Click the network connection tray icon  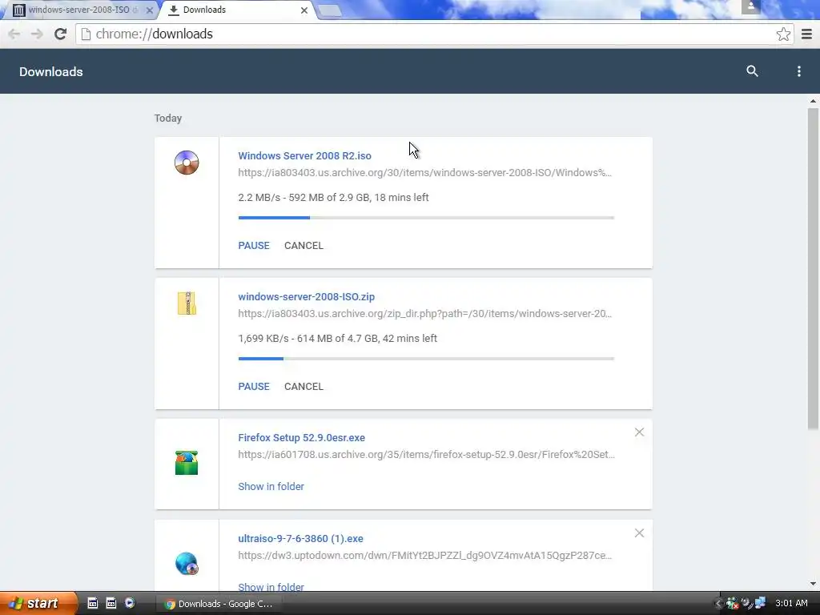[x=760, y=603]
